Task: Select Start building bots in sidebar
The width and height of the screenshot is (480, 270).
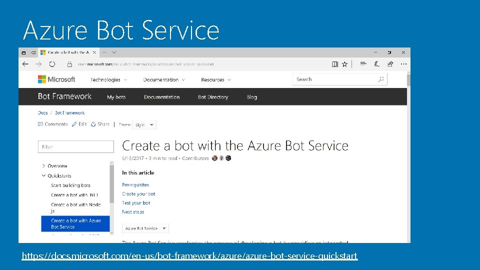Action: (70, 185)
